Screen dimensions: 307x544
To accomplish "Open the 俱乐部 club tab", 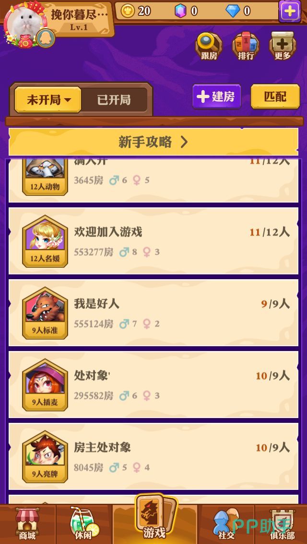I will (282, 524).
